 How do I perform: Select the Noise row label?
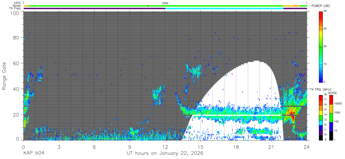pyautogui.click(x=17, y=6)
